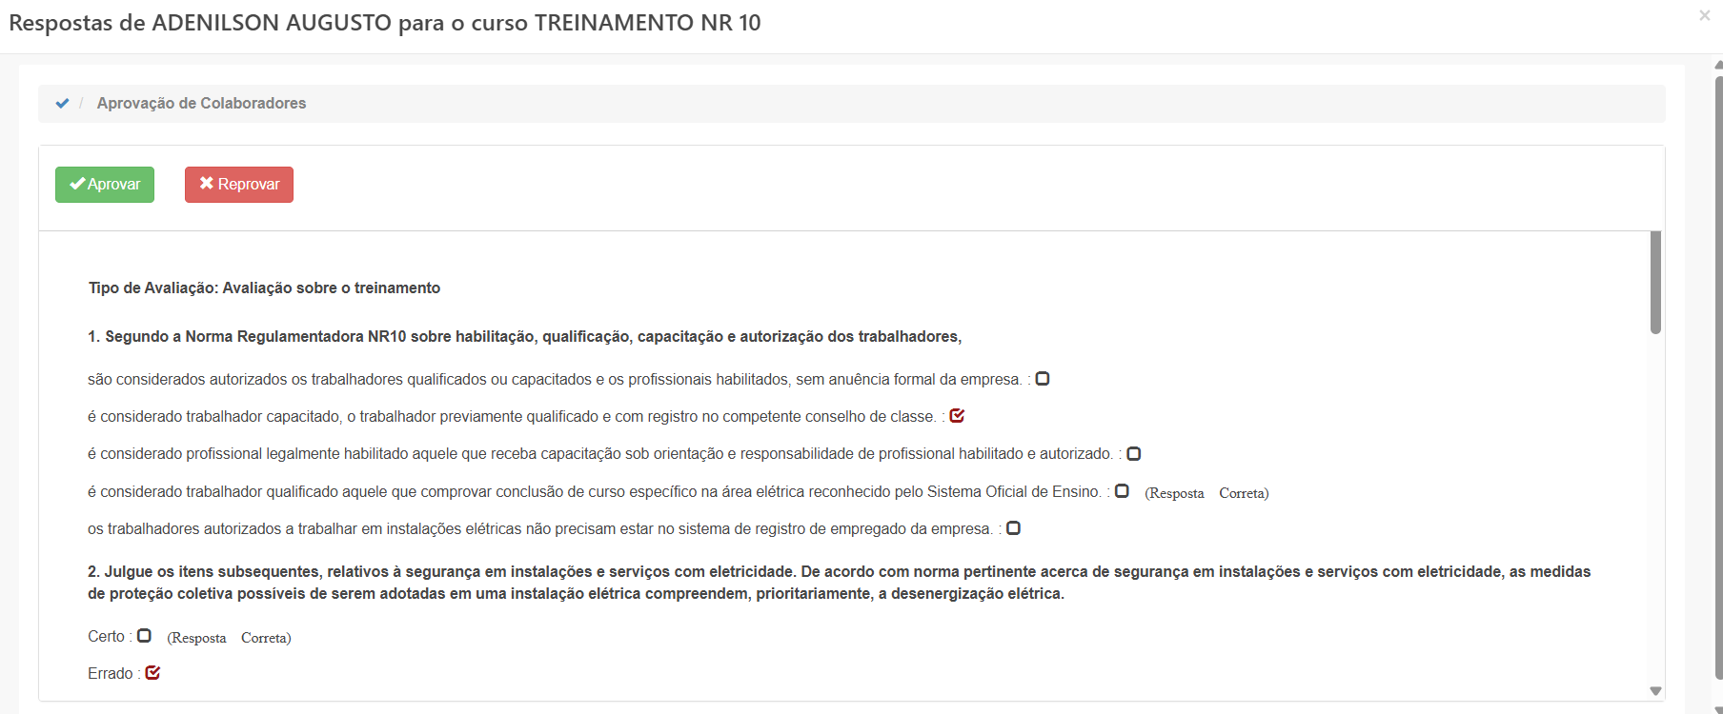
Task: Check the 'sem anuência formal da empresa' option
Action: (1043, 379)
